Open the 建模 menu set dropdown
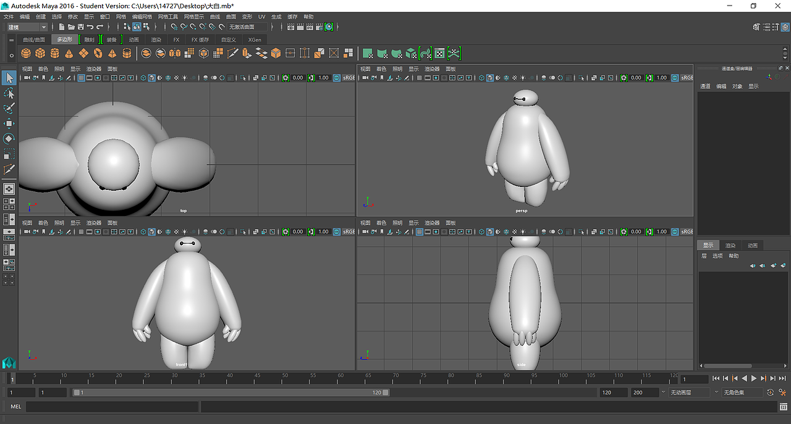Image resolution: width=791 pixels, height=424 pixels. click(x=27, y=27)
